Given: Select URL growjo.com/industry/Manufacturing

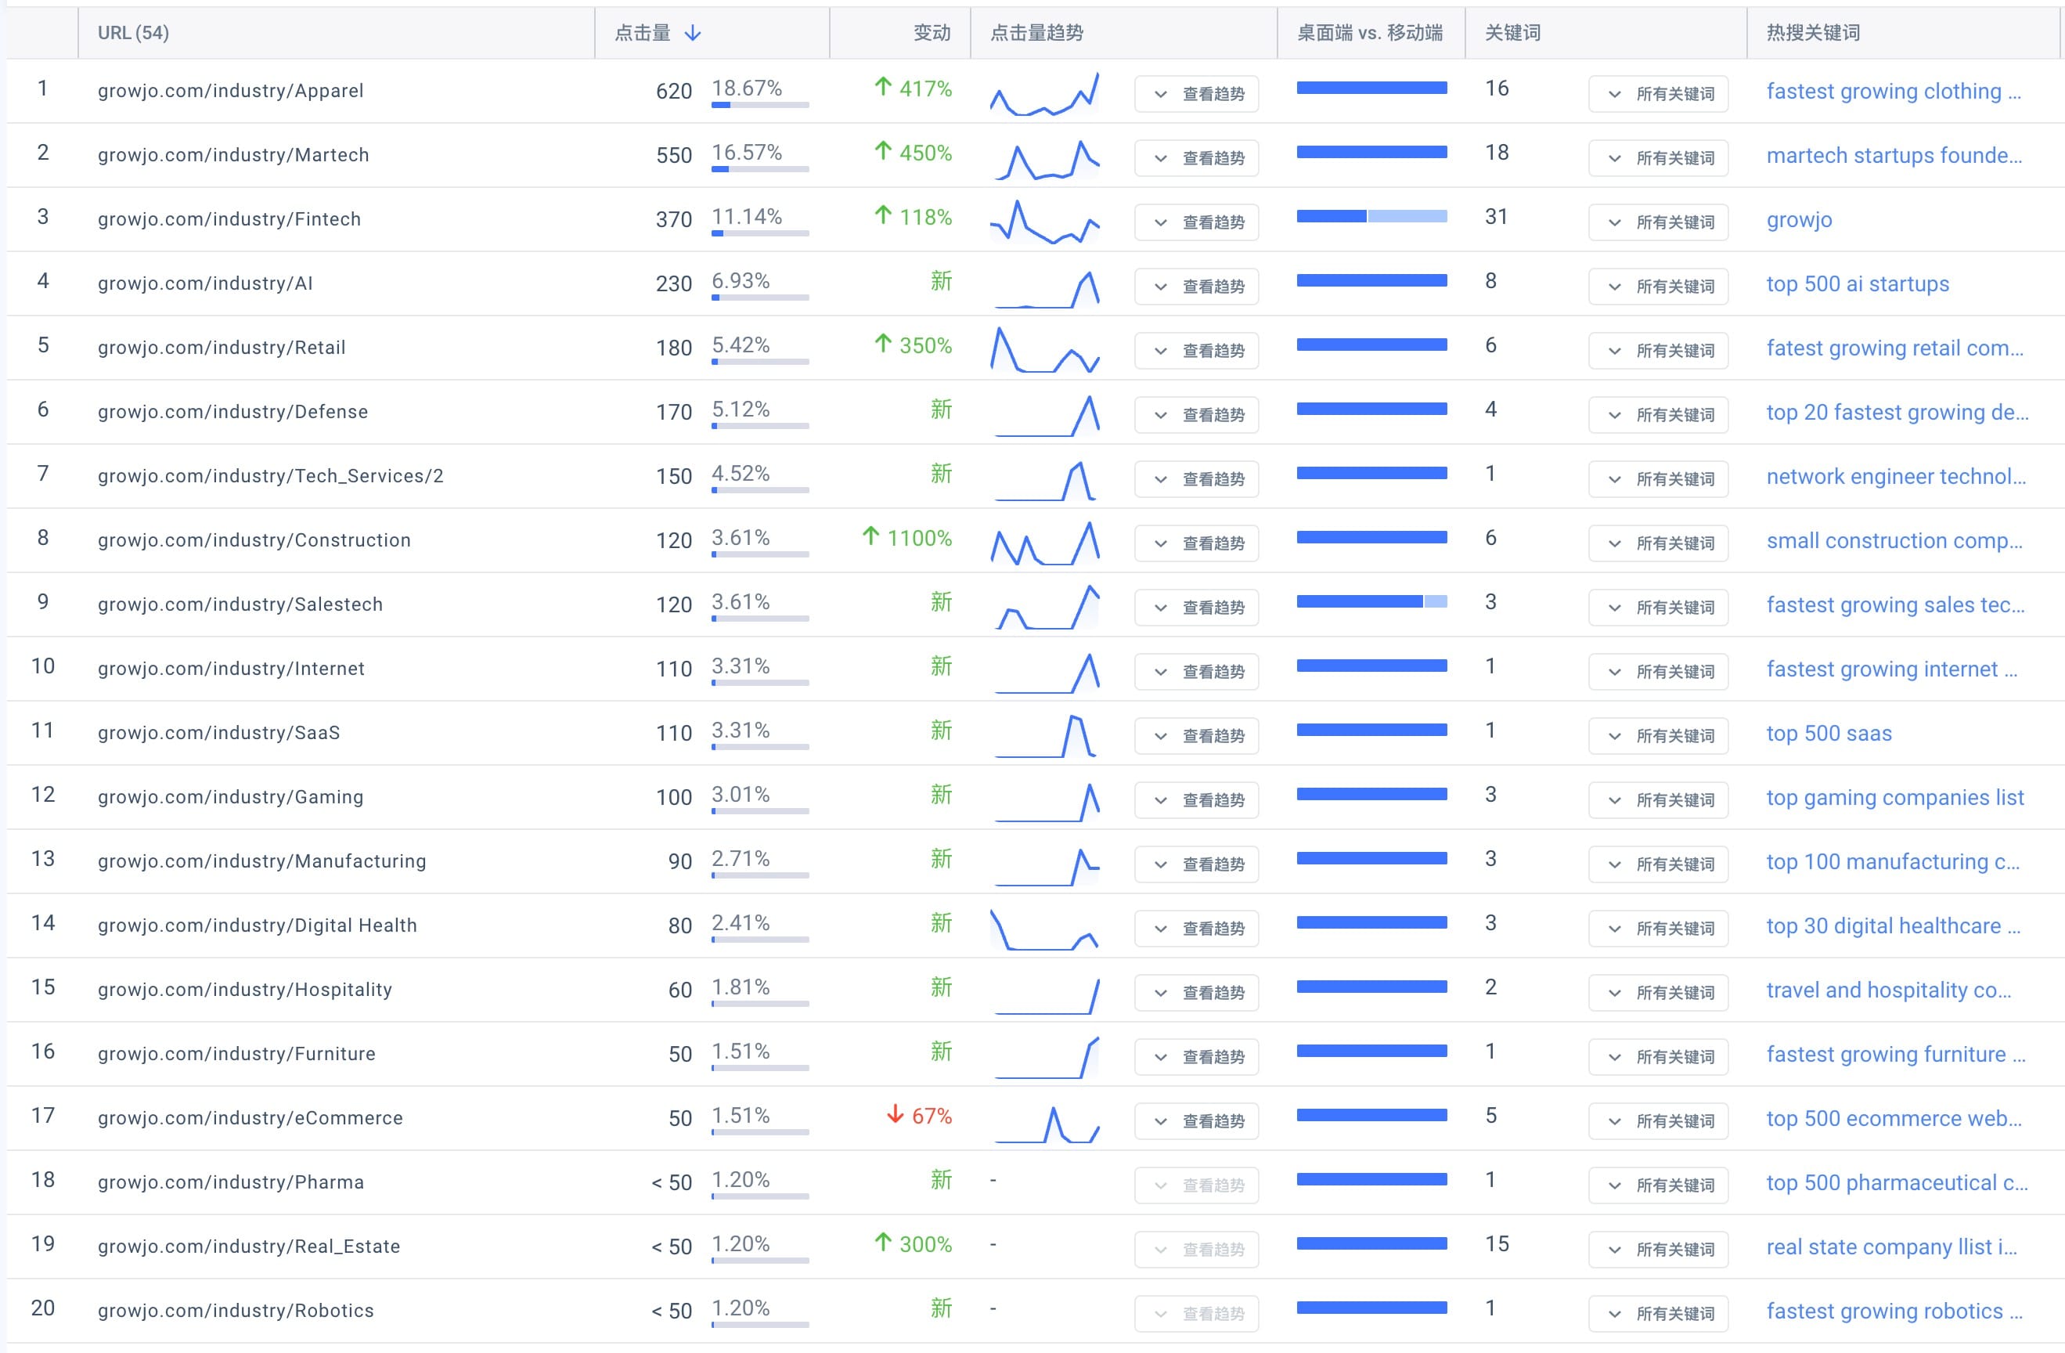Looking at the screenshot, I should point(262,861).
